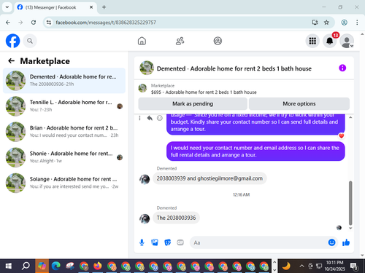The image size is (365, 273).
Task: Open the apps grid menu icon
Action: coord(312,41)
